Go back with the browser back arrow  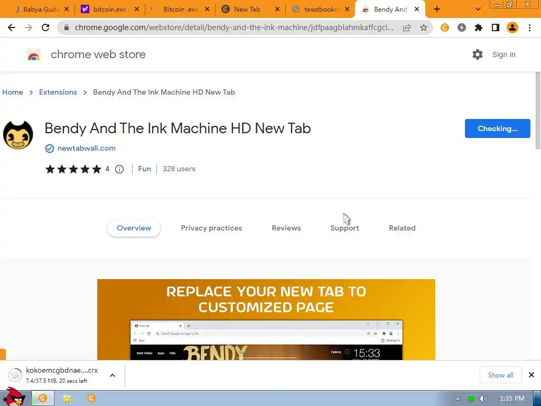pos(12,27)
